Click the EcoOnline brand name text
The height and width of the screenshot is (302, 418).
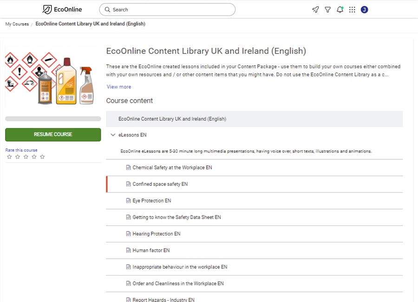[68, 10]
